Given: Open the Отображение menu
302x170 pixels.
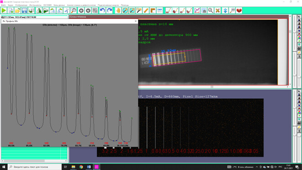Looking at the screenshot, I should 21,5.
